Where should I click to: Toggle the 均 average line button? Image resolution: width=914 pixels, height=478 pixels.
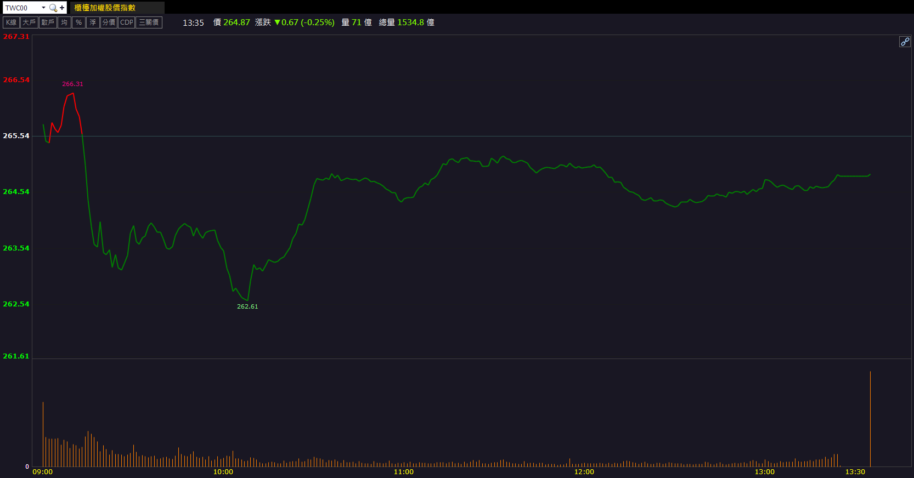64,22
